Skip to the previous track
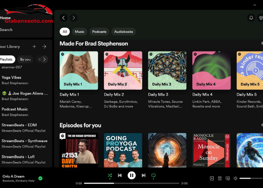Screen dimensions: 263x188 [x=120, y=176]
